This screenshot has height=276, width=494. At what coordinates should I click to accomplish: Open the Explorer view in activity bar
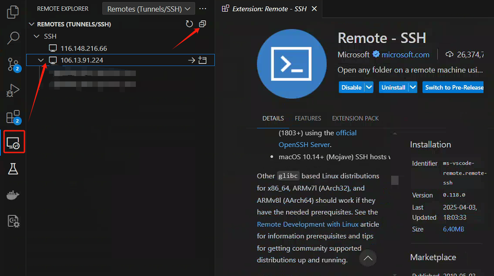point(13,12)
